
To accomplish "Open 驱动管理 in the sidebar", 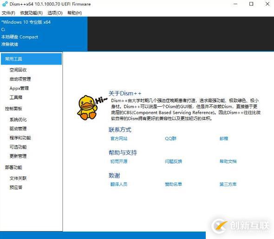I will [x=18, y=129].
